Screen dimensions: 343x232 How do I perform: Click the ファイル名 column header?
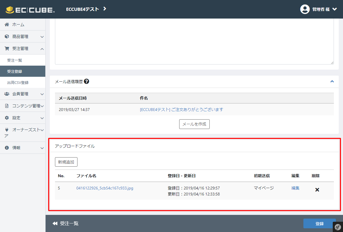click(x=86, y=176)
